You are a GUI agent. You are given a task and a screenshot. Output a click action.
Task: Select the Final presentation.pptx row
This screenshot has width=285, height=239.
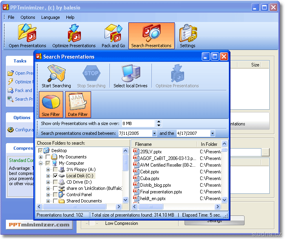pyautogui.click(x=177, y=192)
